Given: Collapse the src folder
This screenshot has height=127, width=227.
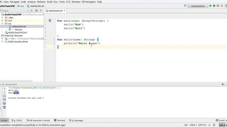Looking at the screenshot, I should tap(2, 24).
